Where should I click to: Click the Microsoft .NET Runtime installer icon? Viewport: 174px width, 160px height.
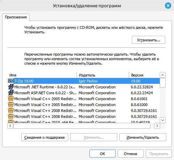click(x=11, y=87)
